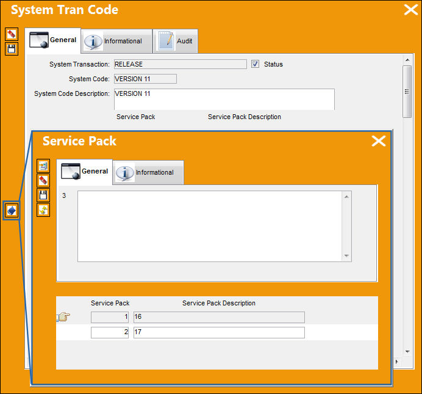Close the System Tran Code window
Viewport: 422px width, 394px height.
[410, 10]
